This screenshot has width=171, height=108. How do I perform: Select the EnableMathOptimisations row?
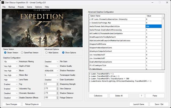pos(125,62)
